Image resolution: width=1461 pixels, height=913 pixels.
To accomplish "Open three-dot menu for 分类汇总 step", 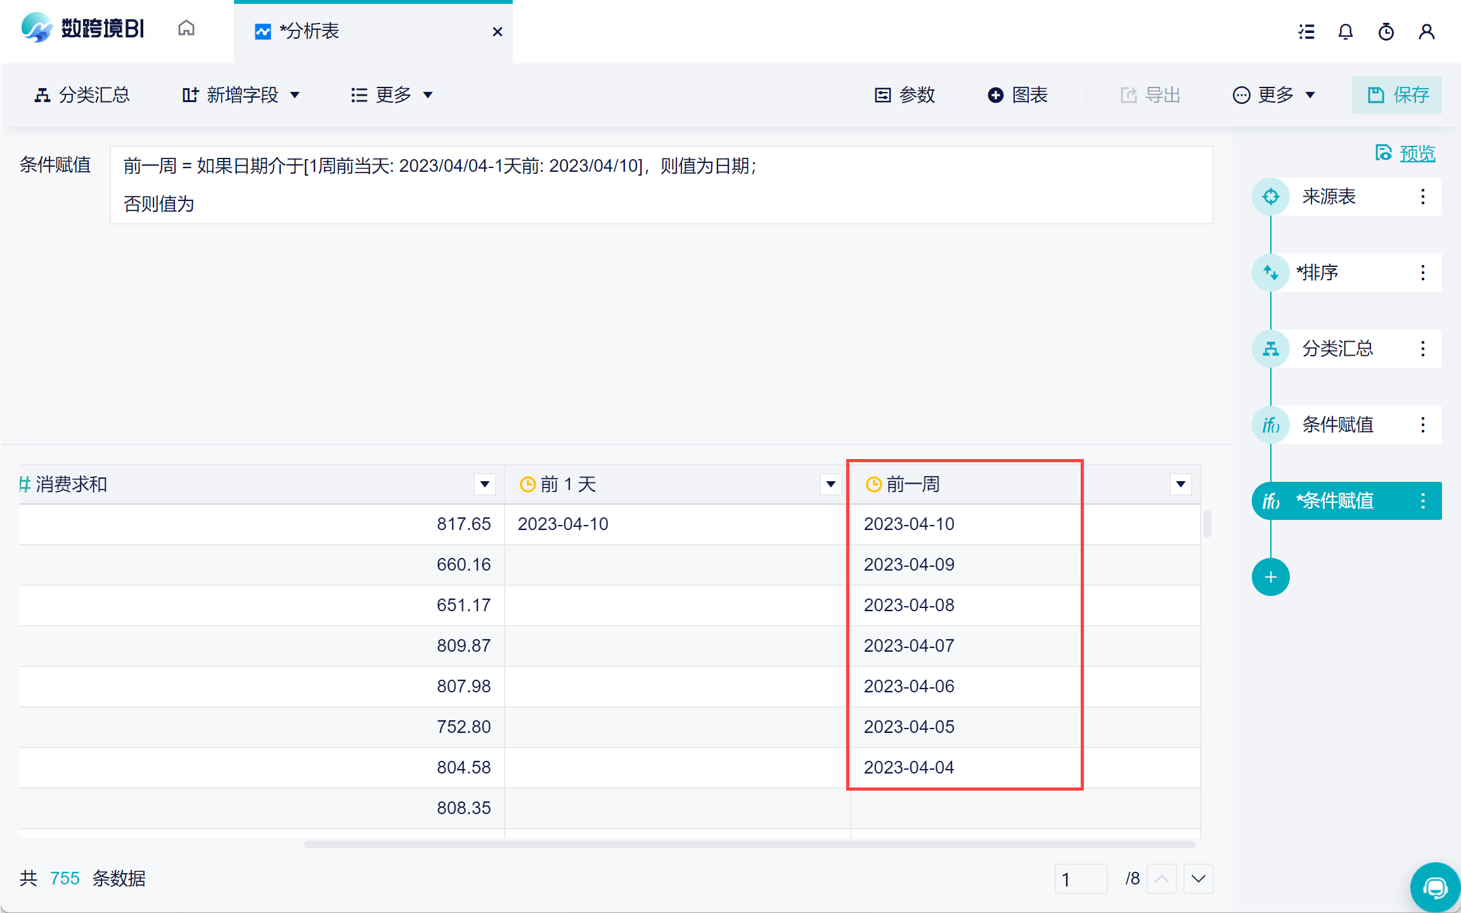I will 1423,349.
